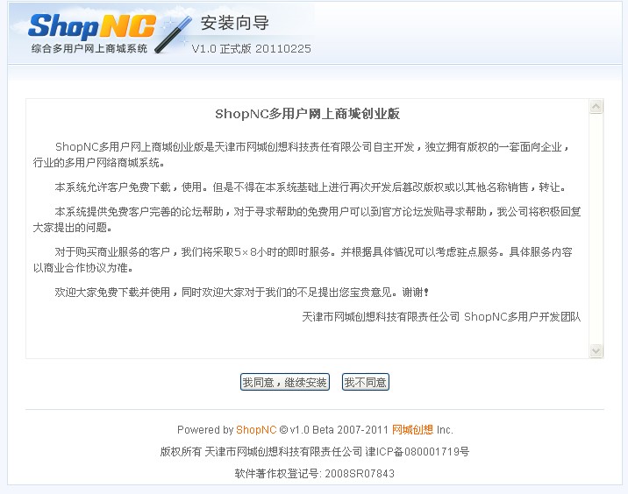Click the paragraph starting 对于购买商业服务的客户
Viewport: 628px width, 494px height.
click(303, 259)
